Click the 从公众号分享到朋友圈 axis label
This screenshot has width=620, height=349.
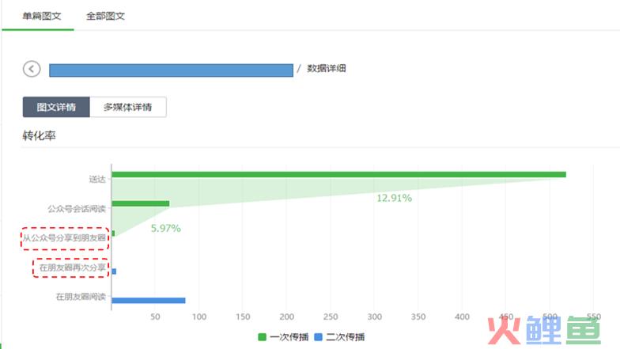click(64, 237)
